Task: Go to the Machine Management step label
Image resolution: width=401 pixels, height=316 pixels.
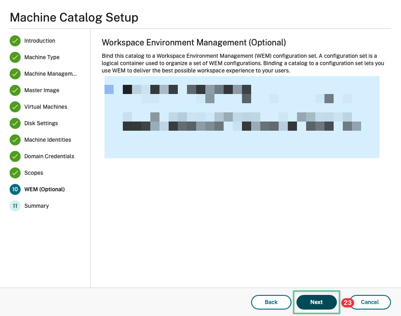Action: point(50,74)
